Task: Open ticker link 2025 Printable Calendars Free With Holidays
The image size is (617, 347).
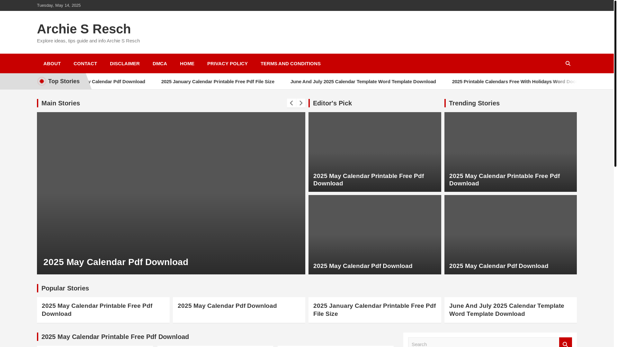Action: click(x=514, y=82)
